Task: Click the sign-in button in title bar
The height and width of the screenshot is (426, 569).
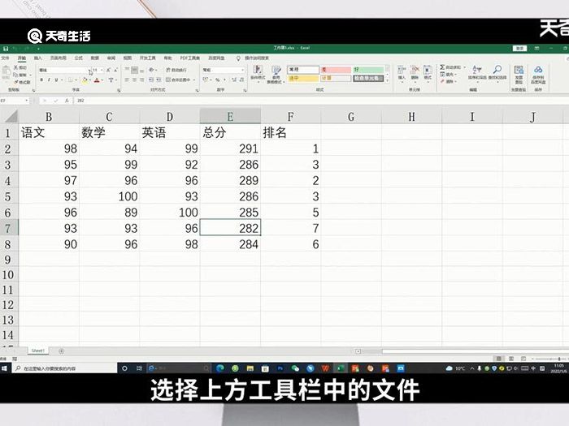Action: point(519,48)
